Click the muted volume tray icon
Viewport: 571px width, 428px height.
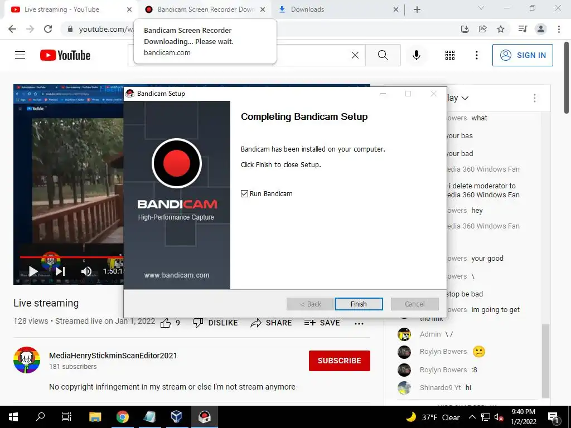pyautogui.click(x=499, y=417)
